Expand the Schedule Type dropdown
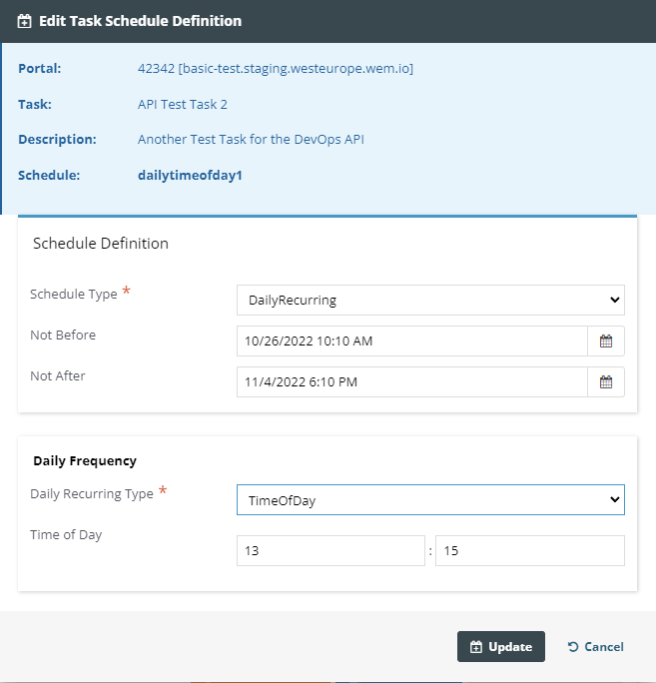656x683 pixels. pyautogui.click(x=430, y=301)
